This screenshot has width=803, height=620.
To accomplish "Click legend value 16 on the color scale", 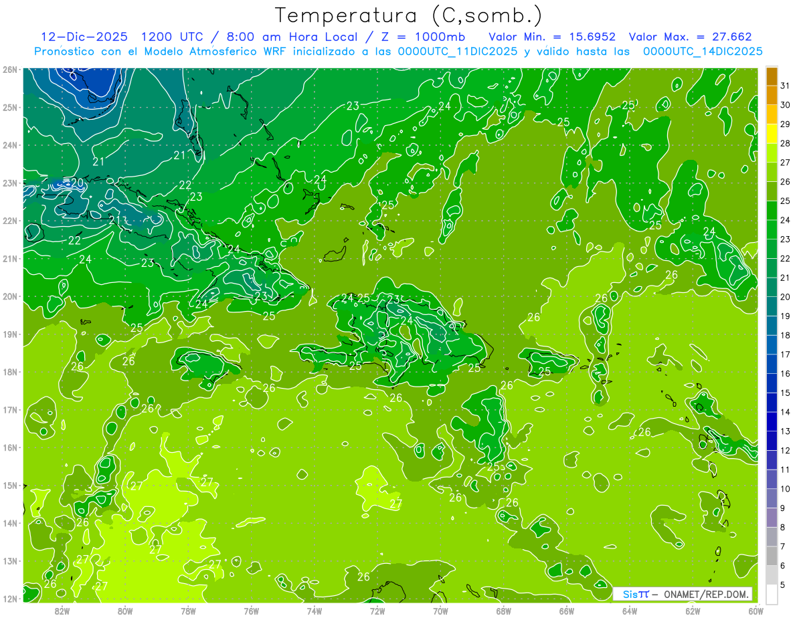I will [x=786, y=373].
